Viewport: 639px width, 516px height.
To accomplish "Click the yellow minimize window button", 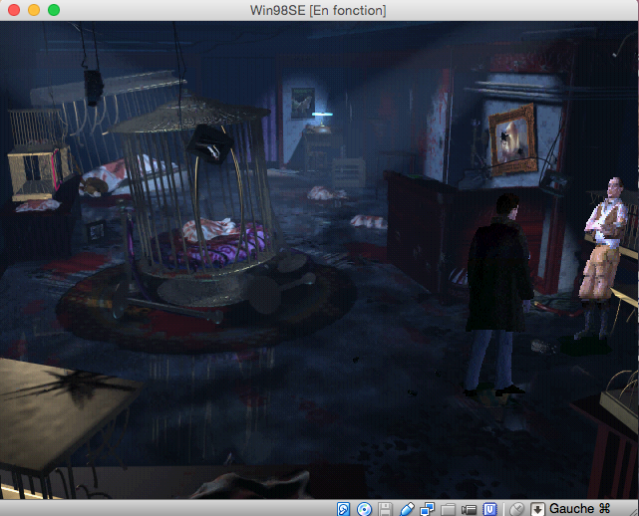I will coord(34,10).
